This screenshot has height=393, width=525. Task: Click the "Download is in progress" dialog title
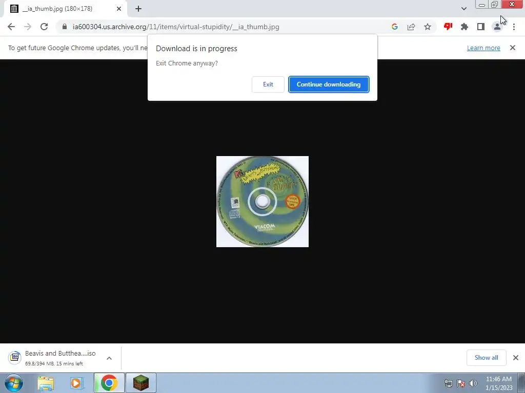pos(196,49)
